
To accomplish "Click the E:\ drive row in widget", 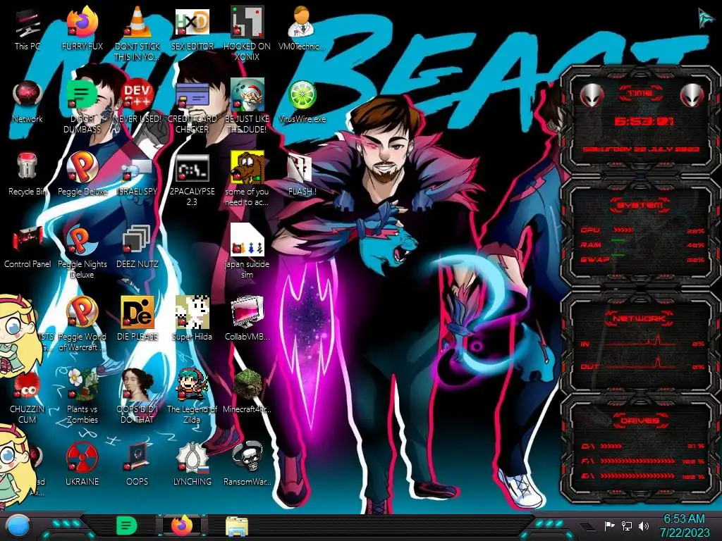I will pyautogui.click(x=643, y=476).
